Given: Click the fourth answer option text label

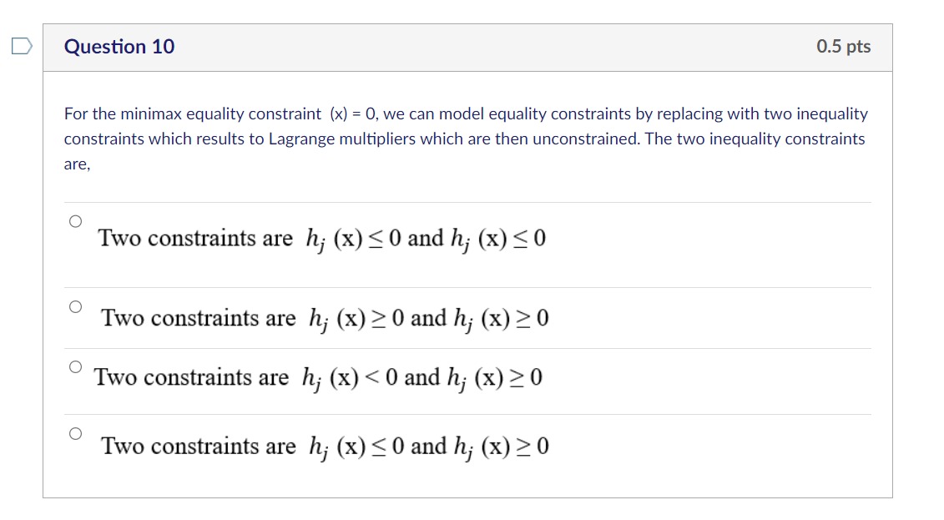Looking at the screenshot, I should (x=325, y=447).
